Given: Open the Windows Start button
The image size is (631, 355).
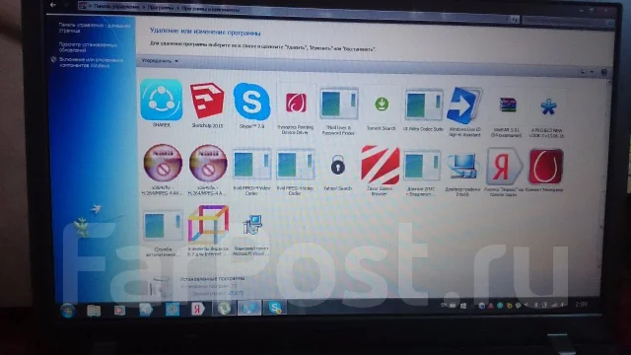Looking at the screenshot, I should (68, 311).
